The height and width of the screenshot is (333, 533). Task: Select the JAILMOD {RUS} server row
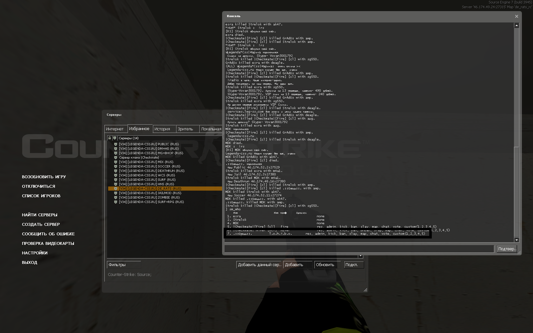165,193
